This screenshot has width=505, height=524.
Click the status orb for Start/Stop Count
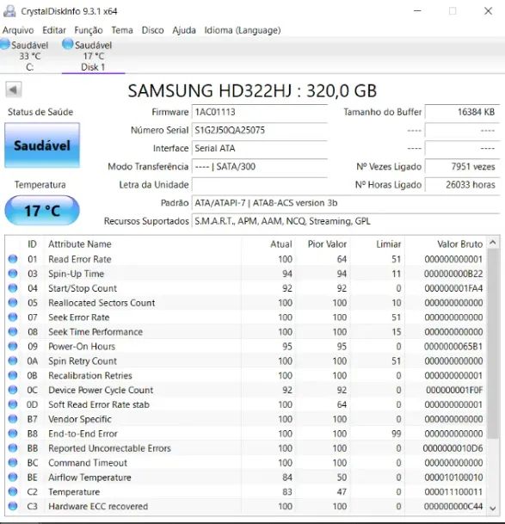click(13, 287)
